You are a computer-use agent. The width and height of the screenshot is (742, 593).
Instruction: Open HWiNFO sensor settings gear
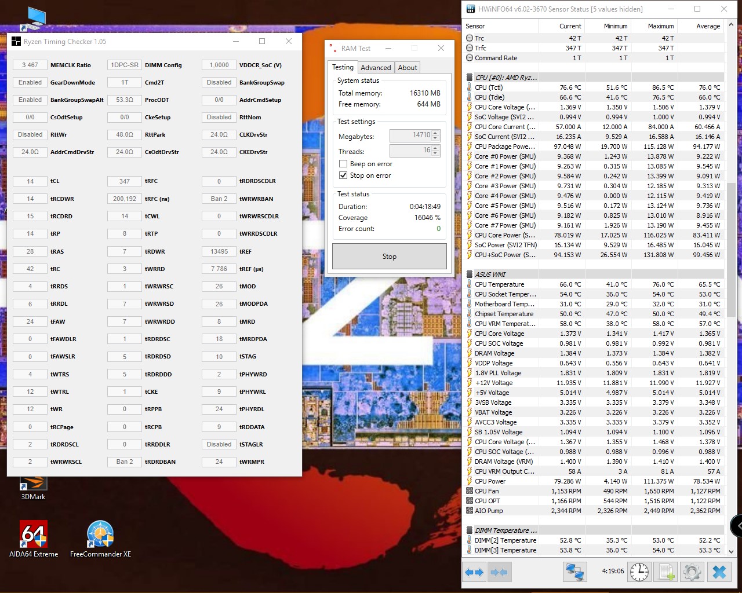(x=692, y=572)
